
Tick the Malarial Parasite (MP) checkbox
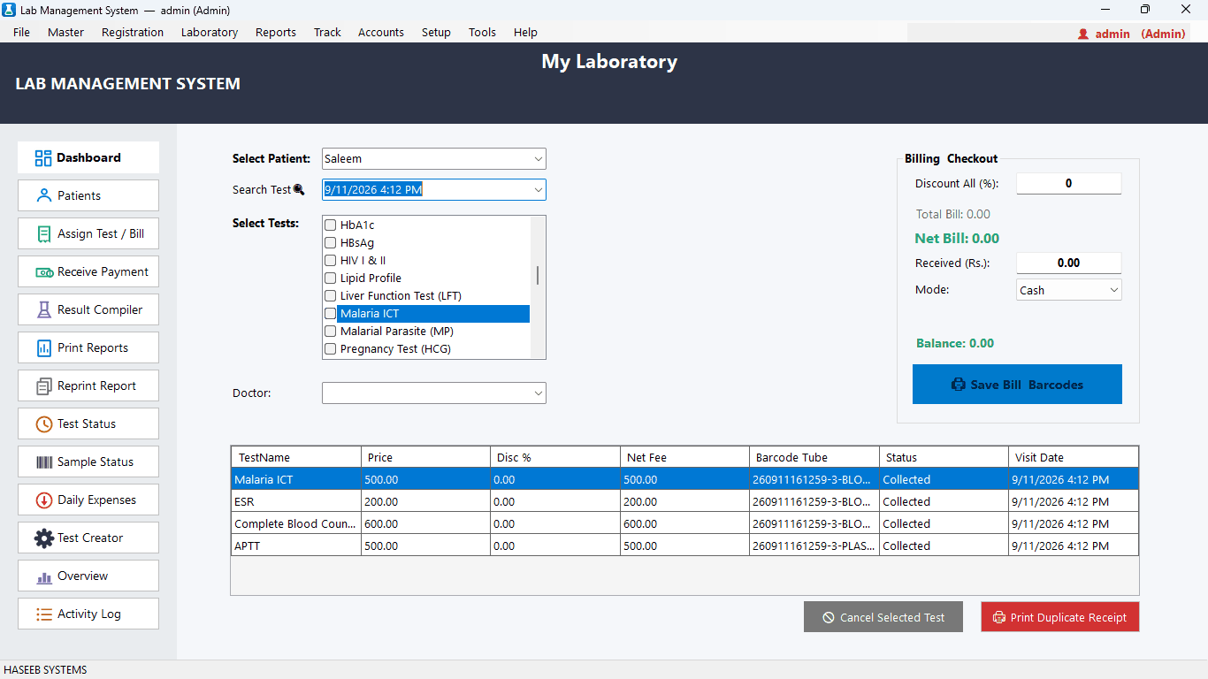[x=331, y=332]
